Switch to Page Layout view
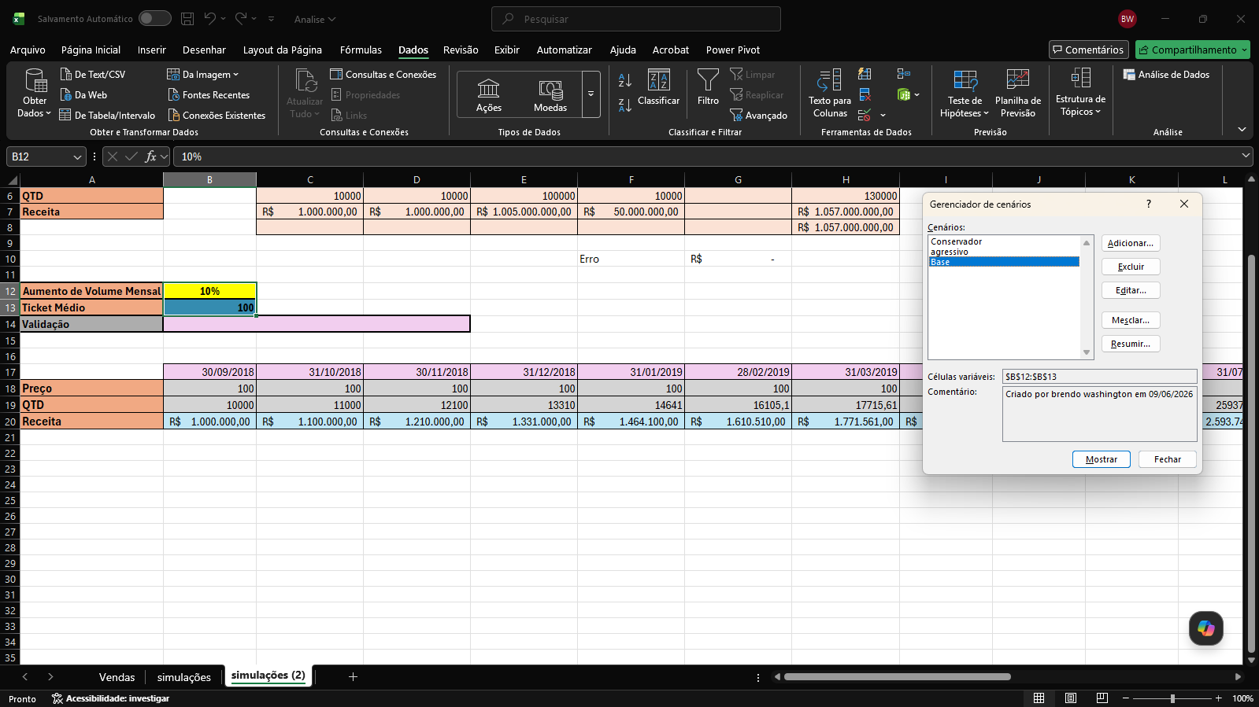Screen dimensions: 1259x707 coord(1071,698)
